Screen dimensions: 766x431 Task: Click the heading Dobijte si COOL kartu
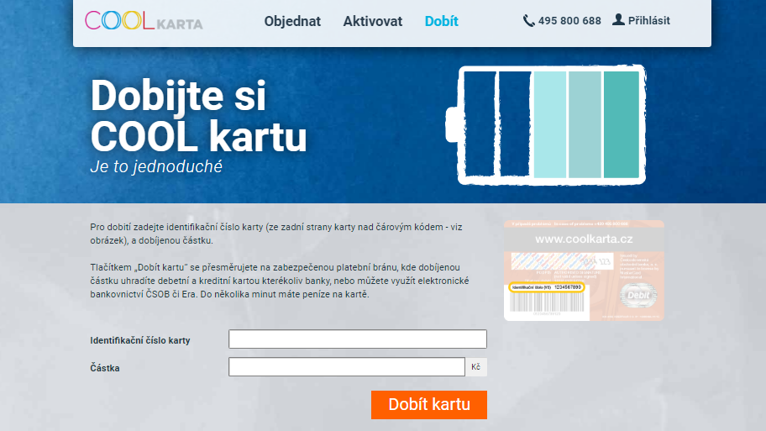198,116
